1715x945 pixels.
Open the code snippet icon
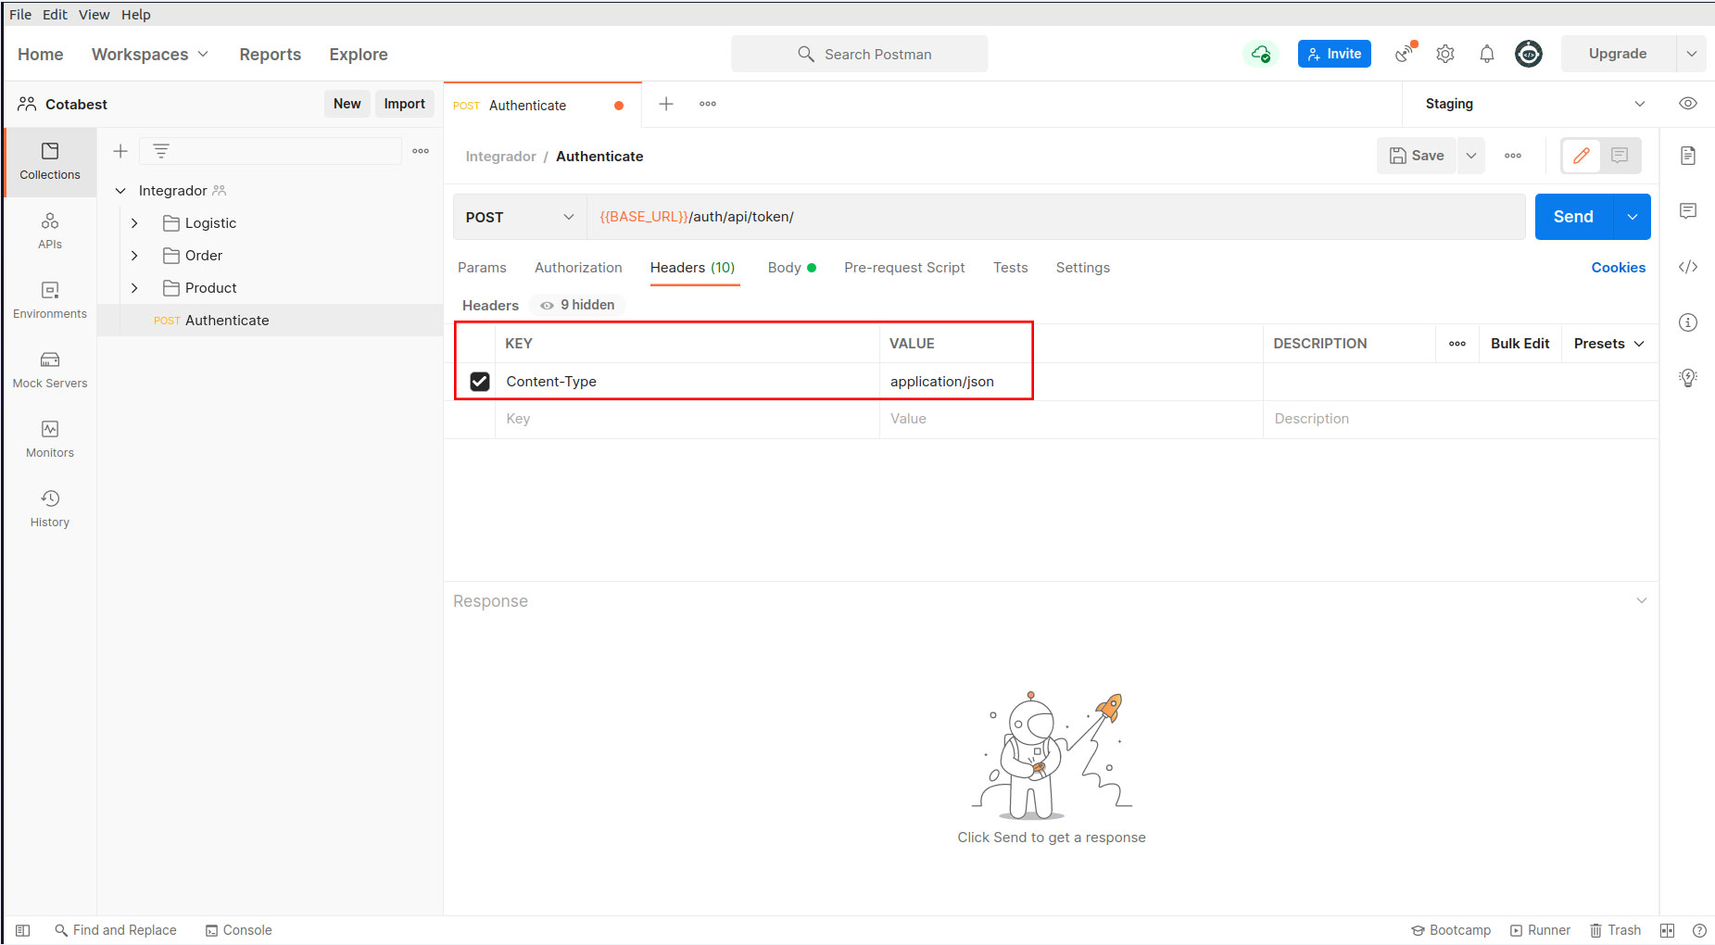tap(1688, 267)
